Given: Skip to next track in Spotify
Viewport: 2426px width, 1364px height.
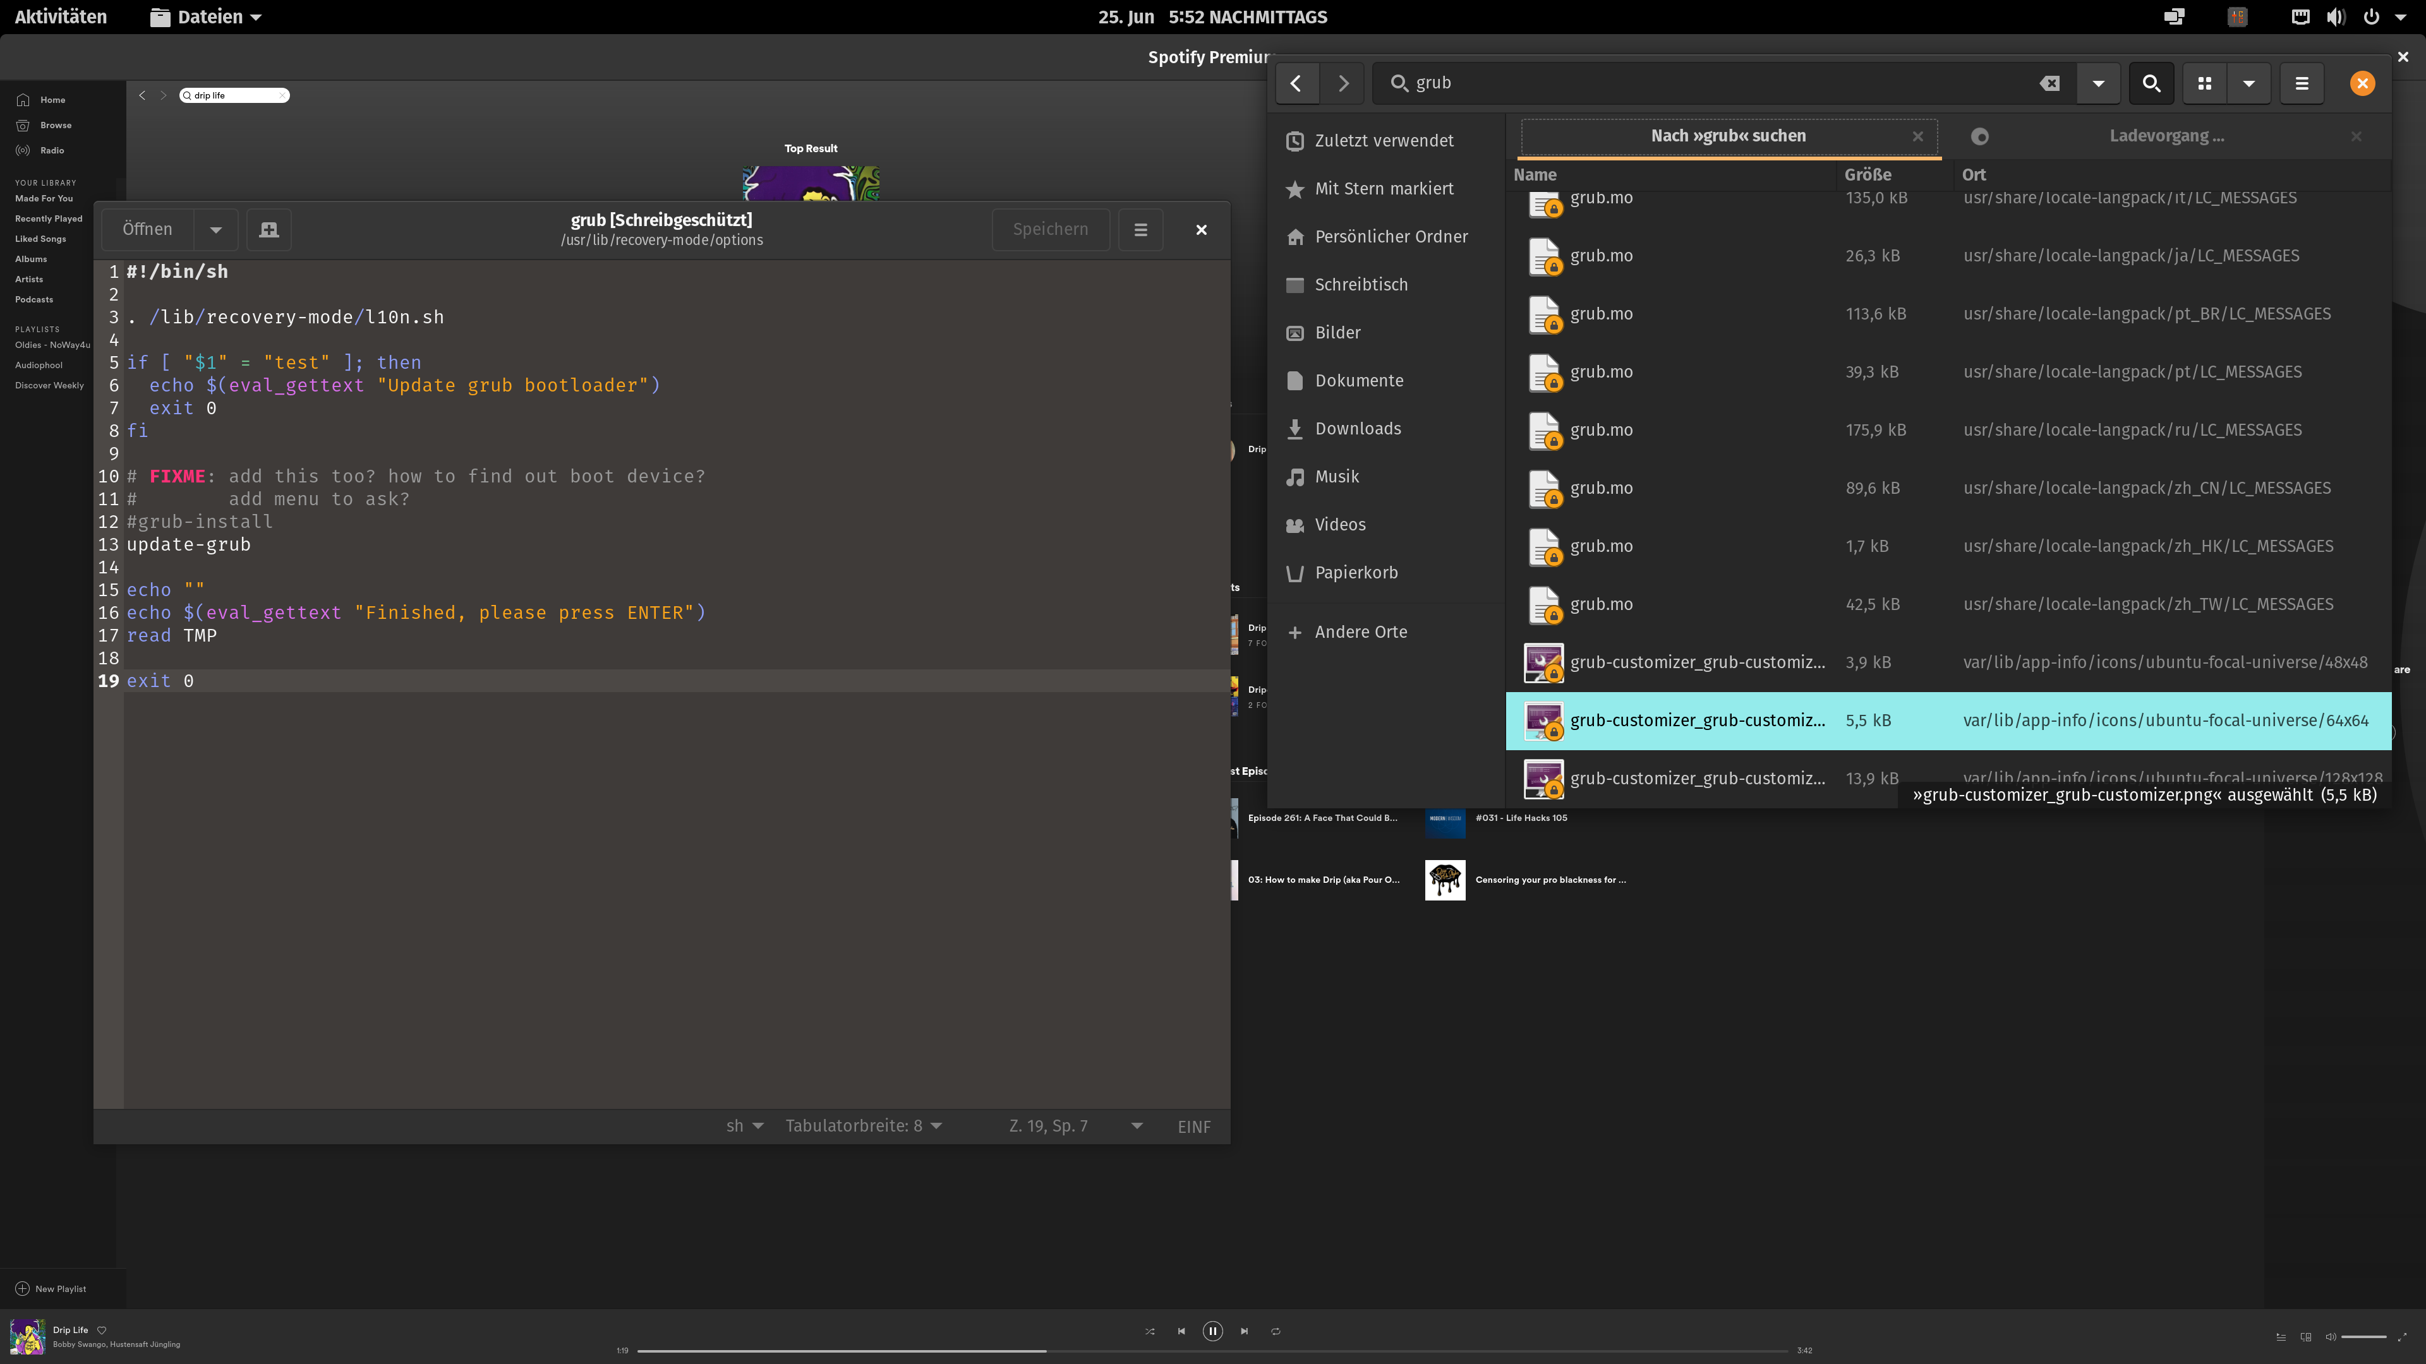Looking at the screenshot, I should click(1244, 1331).
